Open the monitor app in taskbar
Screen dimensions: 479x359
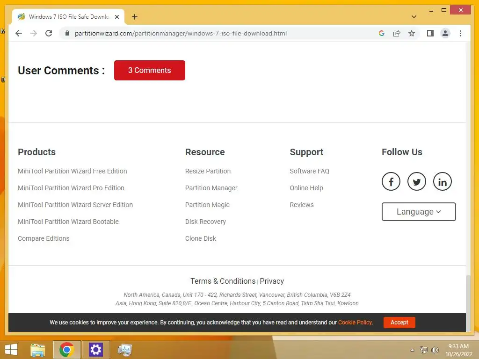(x=124, y=350)
